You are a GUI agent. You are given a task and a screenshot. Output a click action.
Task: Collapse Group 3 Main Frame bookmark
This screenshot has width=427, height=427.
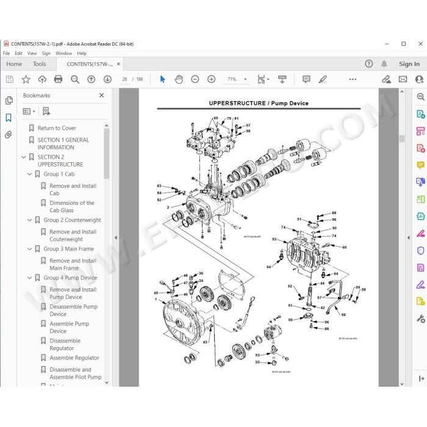click(30, 249)
